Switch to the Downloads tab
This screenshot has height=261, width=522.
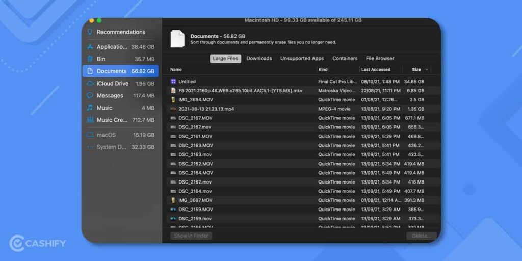coord(259,58)
